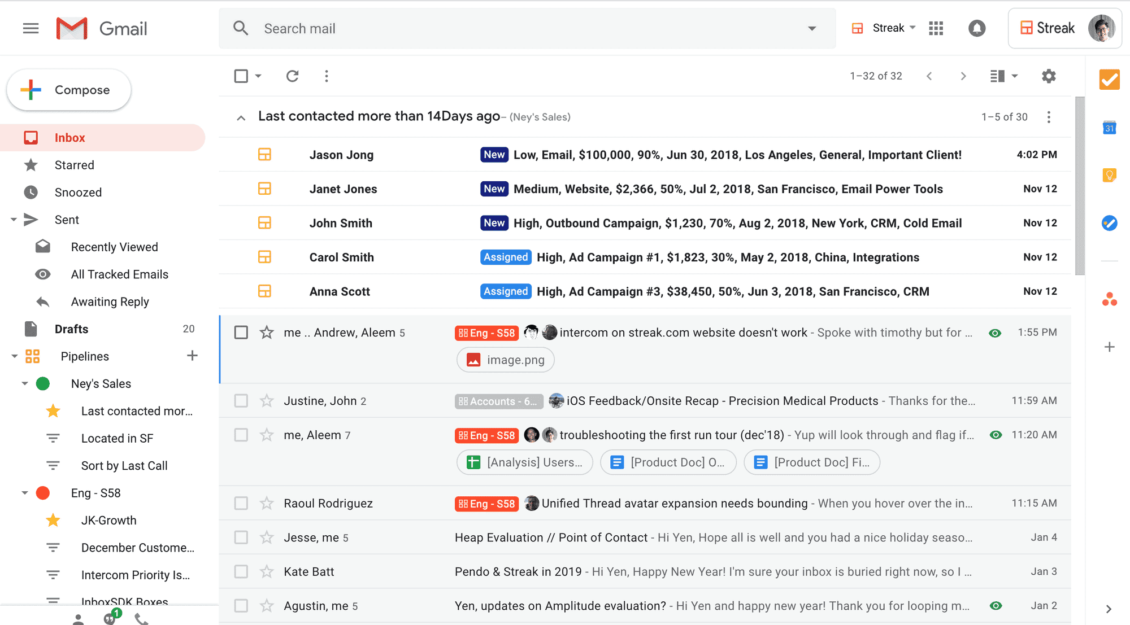Open the Settings gear icon

(x=1049, y=76)
